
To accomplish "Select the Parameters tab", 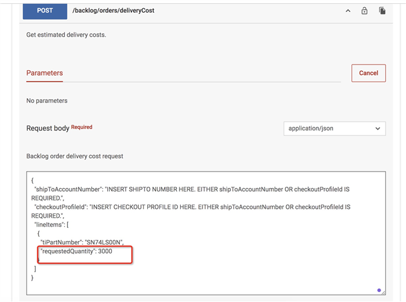I will (x=44, y=73).
